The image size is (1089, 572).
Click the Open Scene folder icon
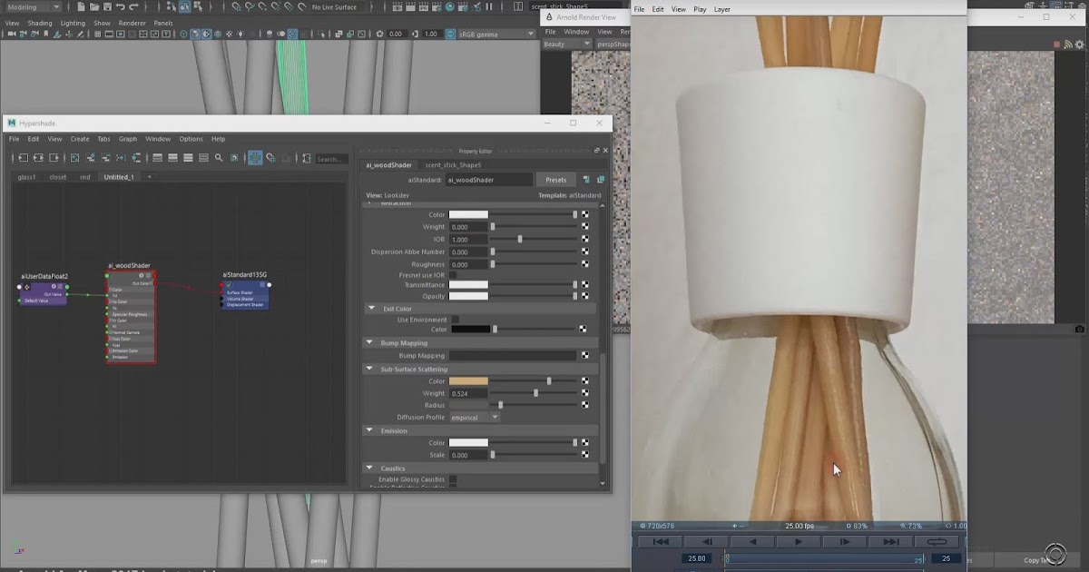click(93, 6)
